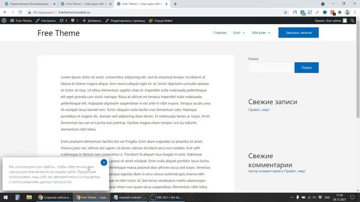Click the Free Theme site title
The height and width of the screenshot is (202, 360).
pyautogui.click(x=58, y=33)
